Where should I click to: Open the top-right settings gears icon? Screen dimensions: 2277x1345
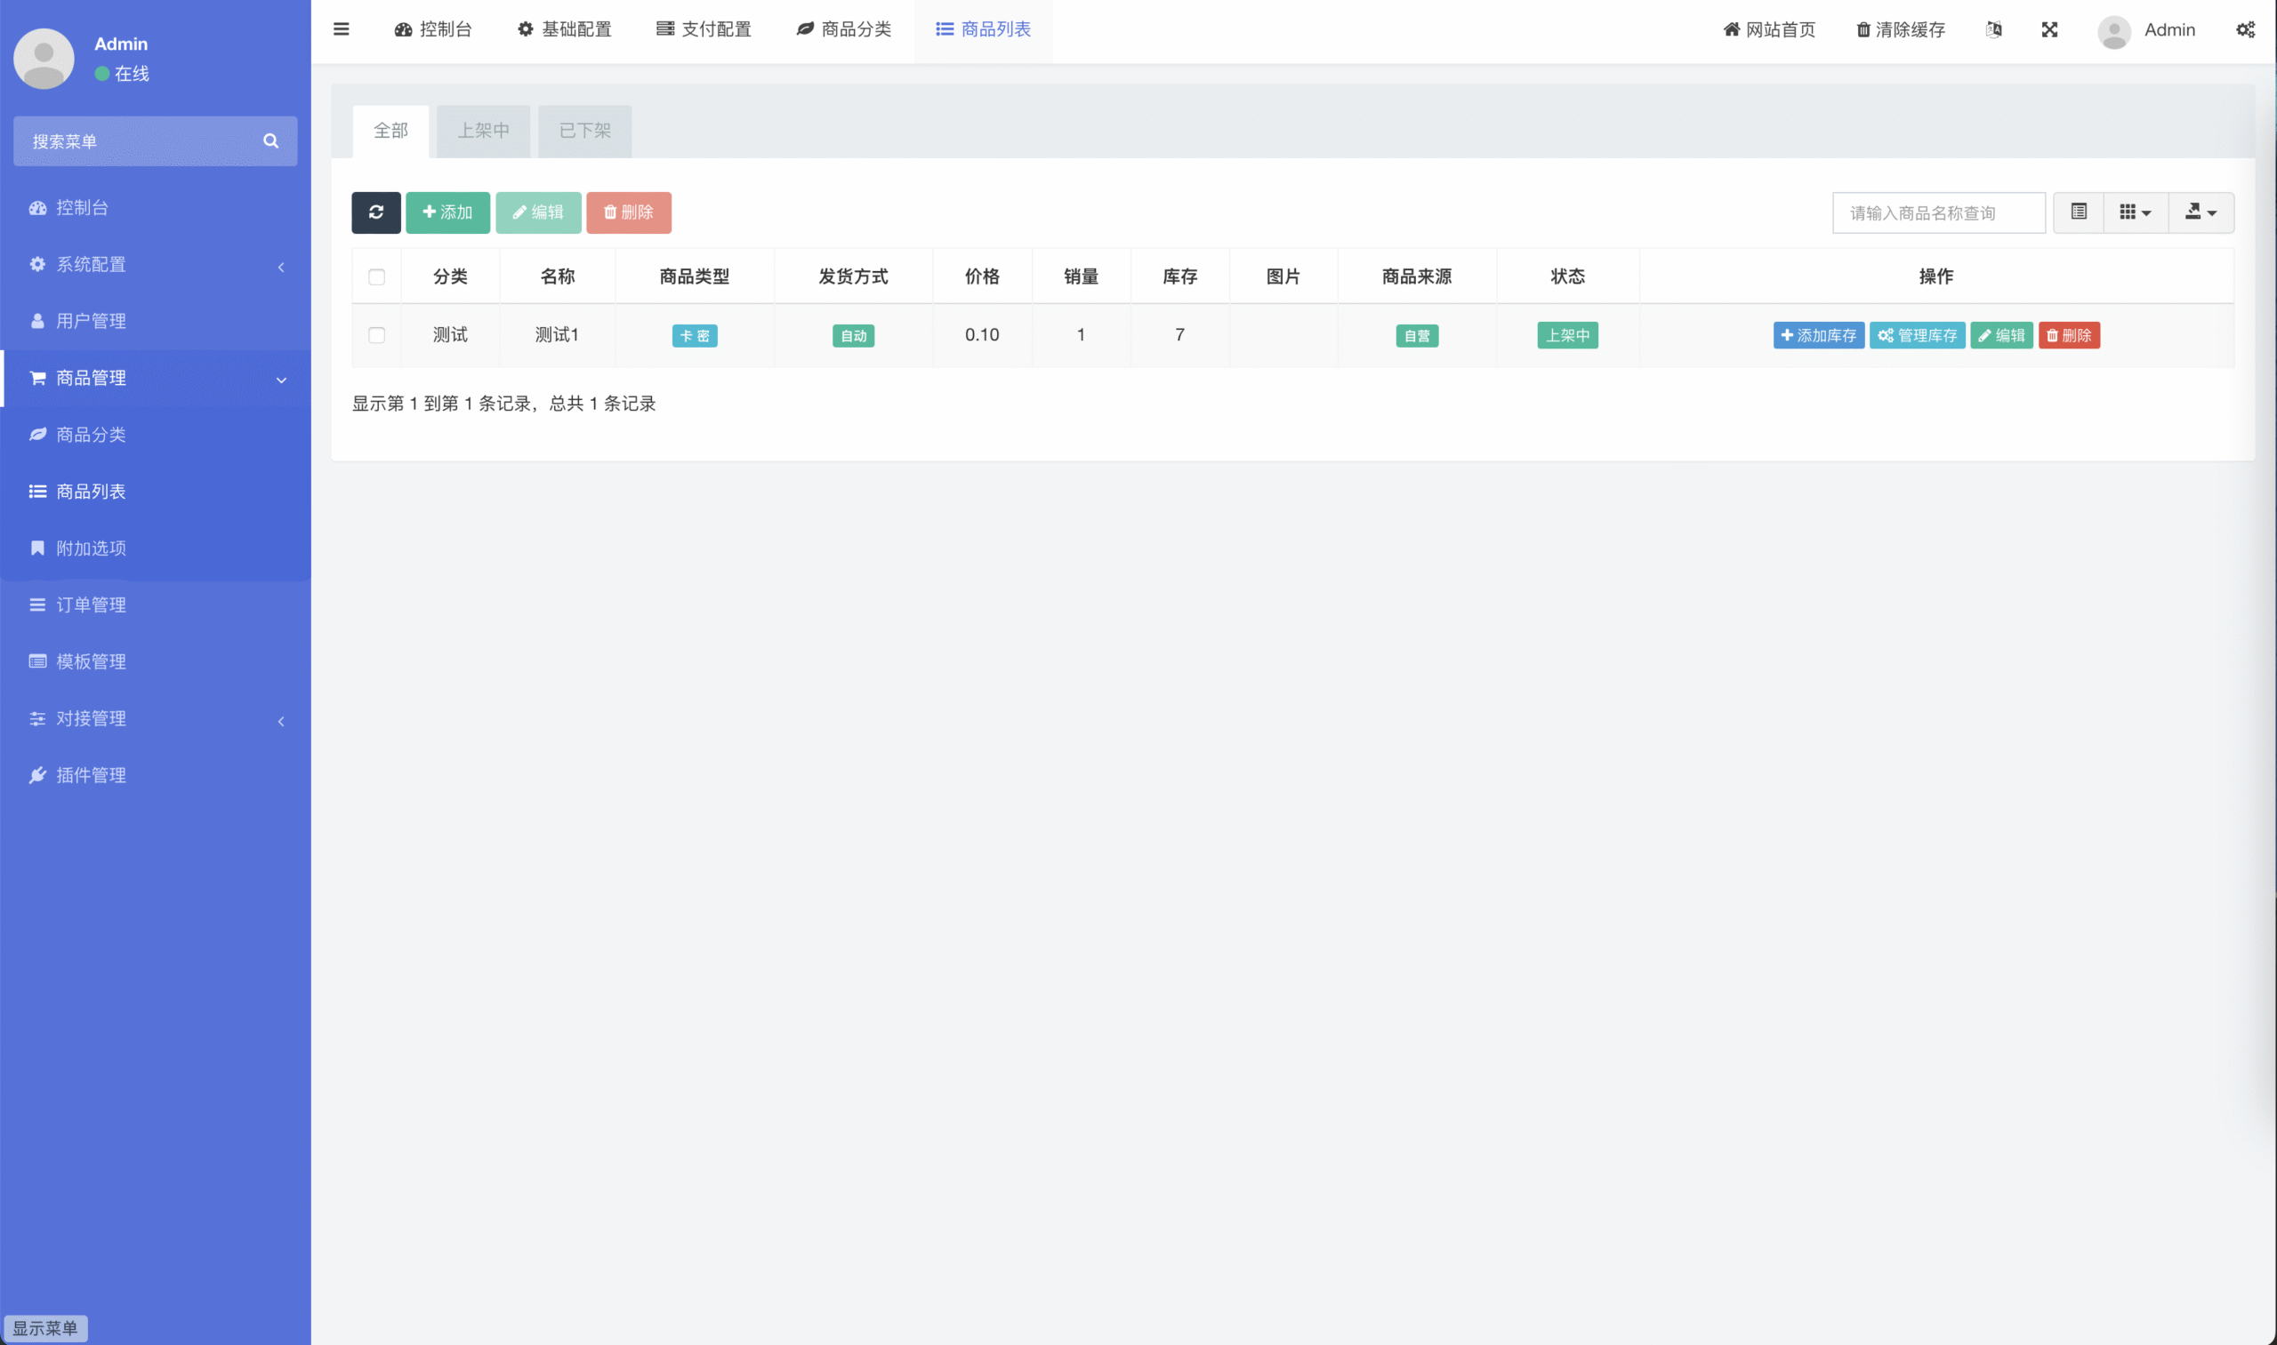[x=2244, y=30]
